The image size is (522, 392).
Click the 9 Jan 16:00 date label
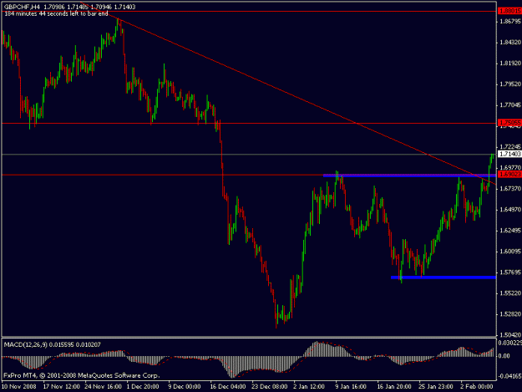(x=351, y=387)
